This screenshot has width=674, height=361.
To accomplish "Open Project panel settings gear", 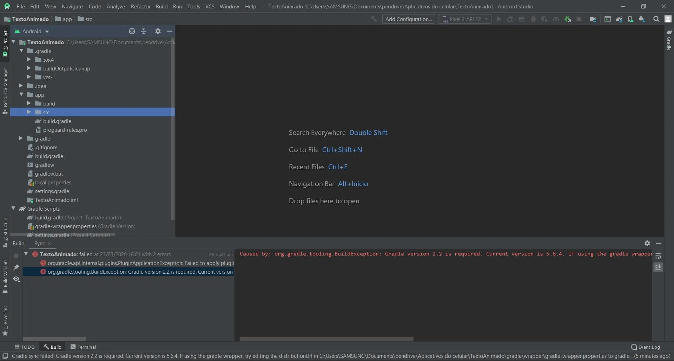I will point(158,31).
